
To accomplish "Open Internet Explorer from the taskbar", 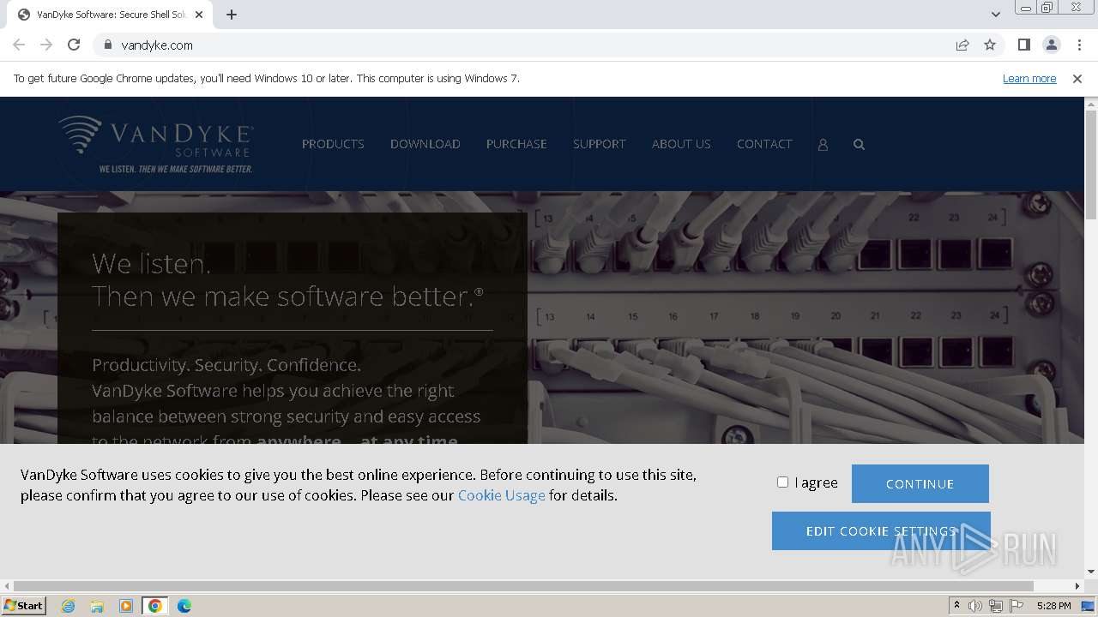I will point(69,606).
